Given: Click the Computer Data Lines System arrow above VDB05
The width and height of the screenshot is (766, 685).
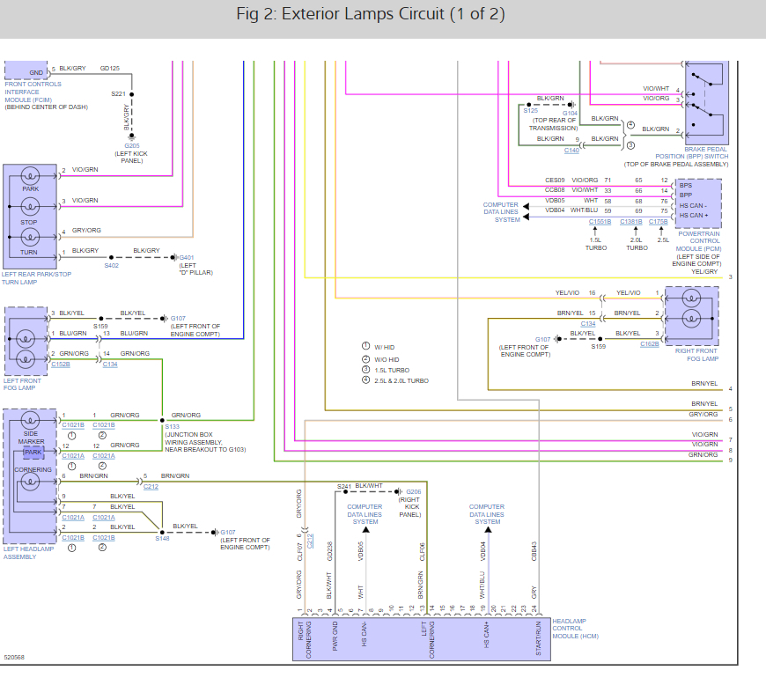Looking at the screenshot, I should pos(365,530).
